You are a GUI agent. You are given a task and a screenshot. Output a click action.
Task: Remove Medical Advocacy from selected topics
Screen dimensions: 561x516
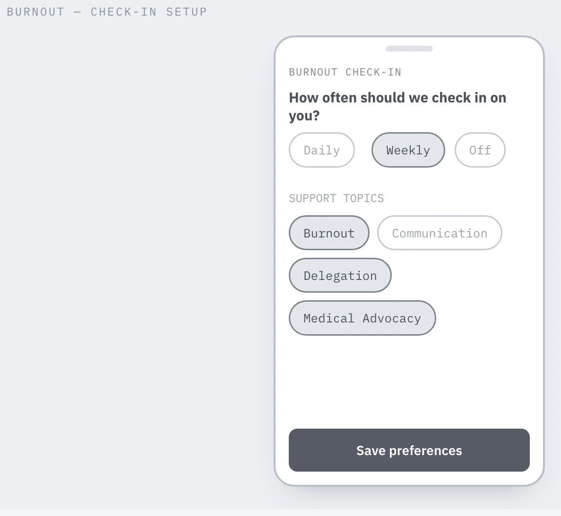[362, 318]
